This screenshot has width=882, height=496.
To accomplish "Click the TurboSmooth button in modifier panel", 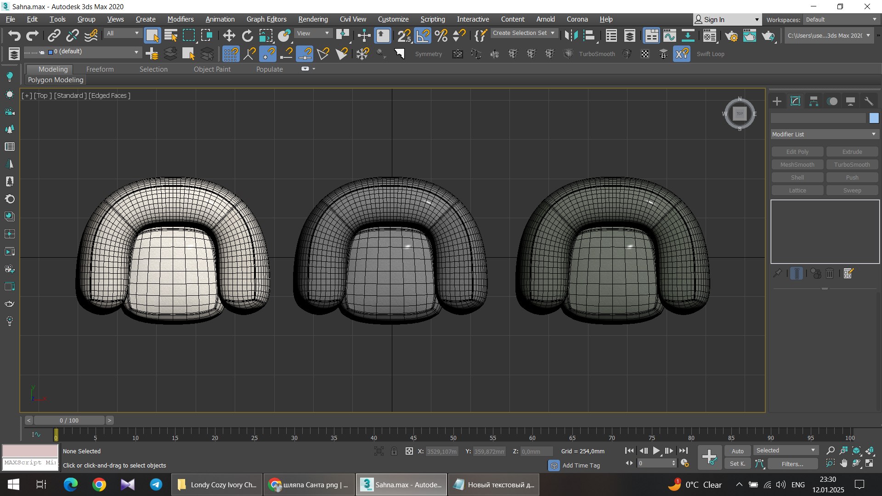I will tap(852, 164).
